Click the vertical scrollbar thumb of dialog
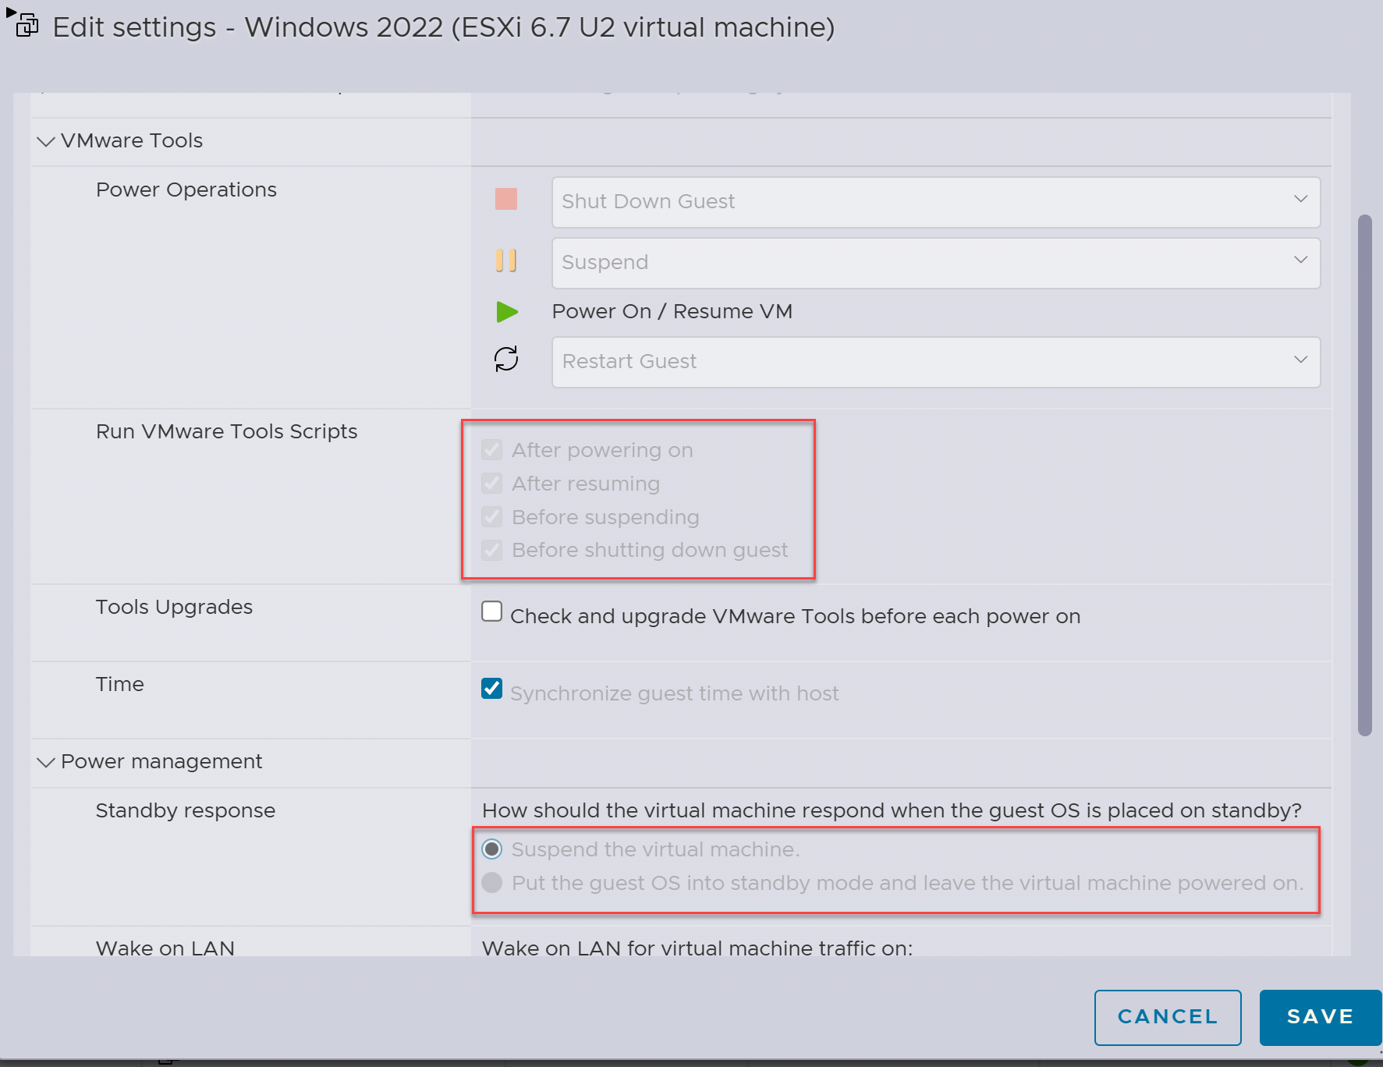1383x1067 pixels. pyautogui.click(x=1364, y=475)
